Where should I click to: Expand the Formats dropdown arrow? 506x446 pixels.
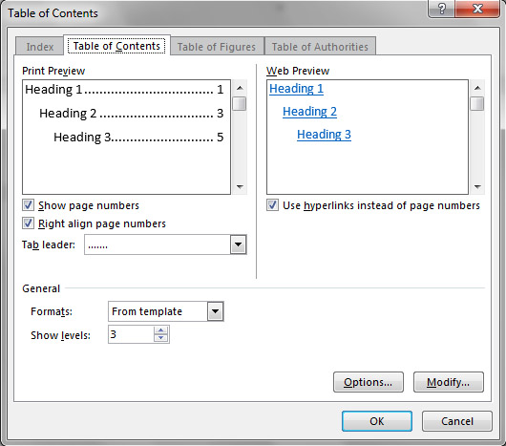(215, 311)
